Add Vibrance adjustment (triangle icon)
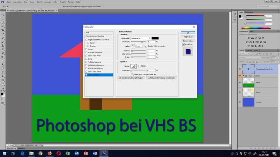 tap(263, 38)
